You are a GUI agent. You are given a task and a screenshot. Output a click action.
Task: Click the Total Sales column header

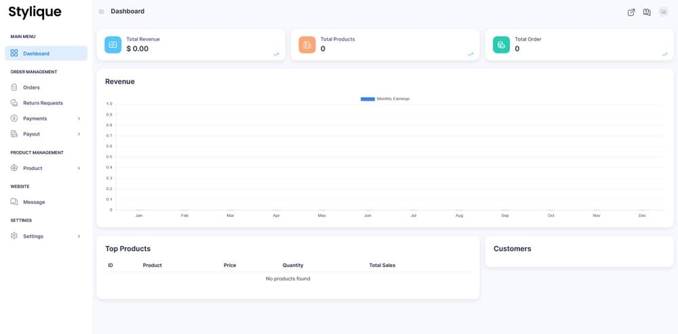point(382,265)
